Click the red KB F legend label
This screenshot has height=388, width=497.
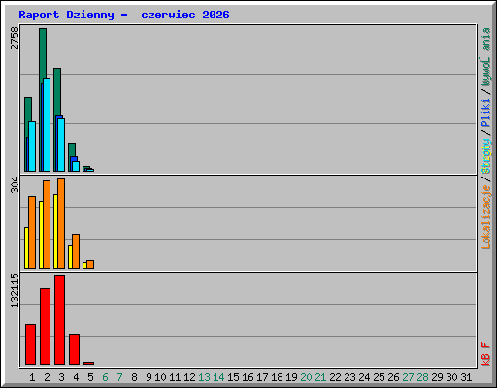click(x=486, y=354)
